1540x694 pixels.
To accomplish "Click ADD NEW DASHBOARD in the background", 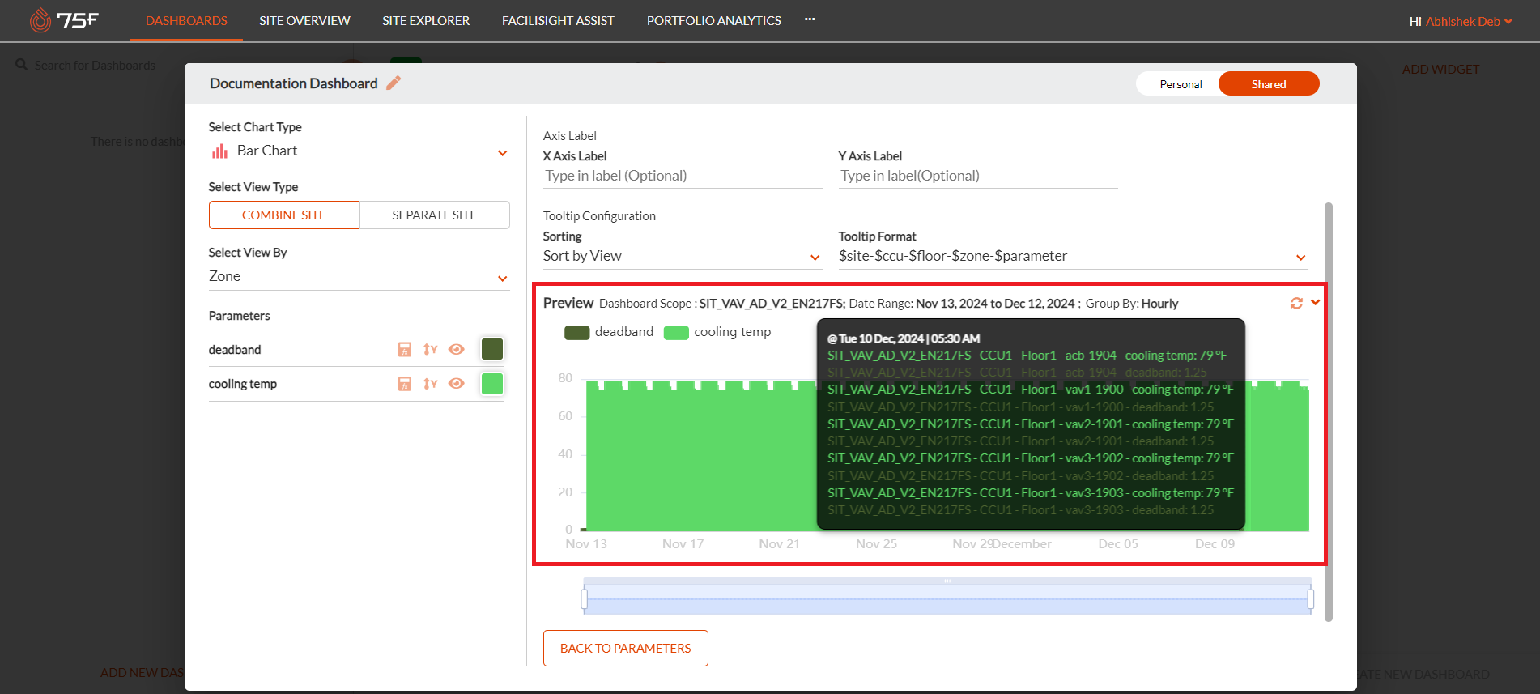I will tap(143, 672).
